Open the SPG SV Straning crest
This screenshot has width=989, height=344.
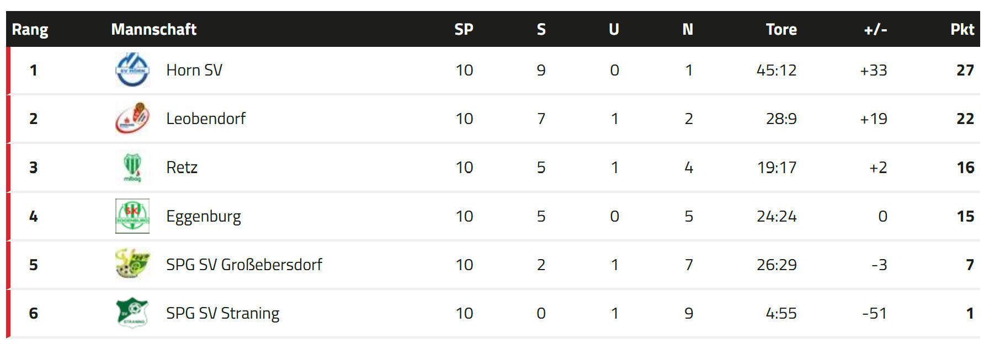132,313
